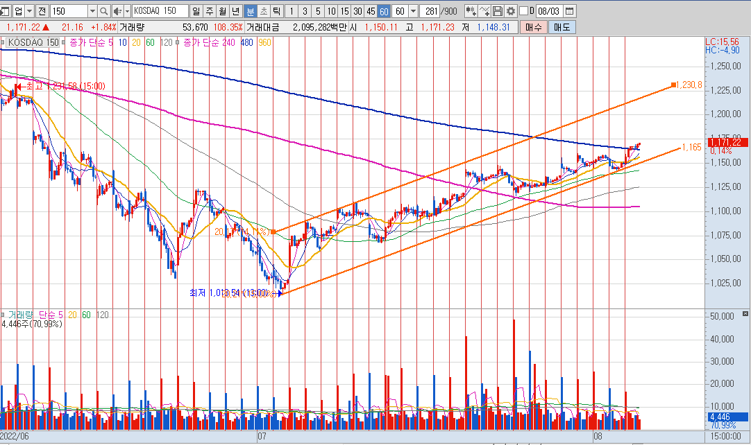Click the KOSDAQ 150 chart legend label

point(33,42)
